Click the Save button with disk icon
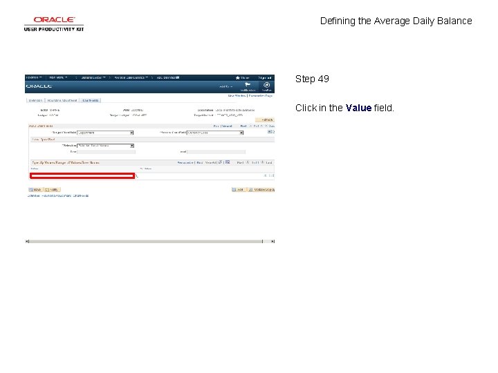This screenshot has width=498, height=373. 35,190
